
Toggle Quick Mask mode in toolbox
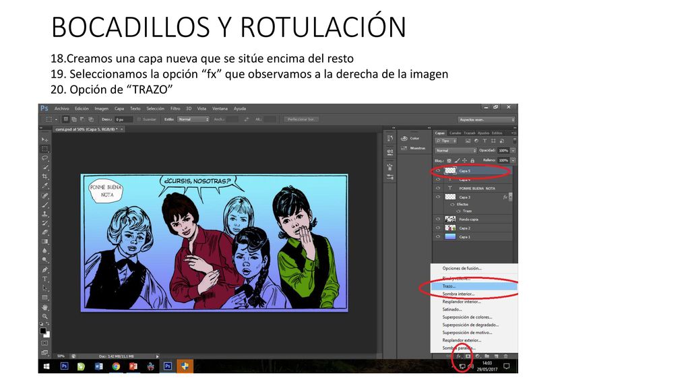pyautogui.click(x=45, y=343)
